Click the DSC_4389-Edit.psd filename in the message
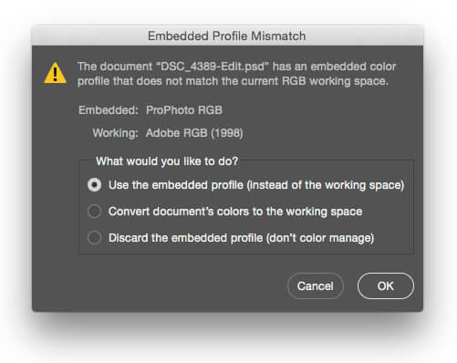 click(x=213, y=67)
